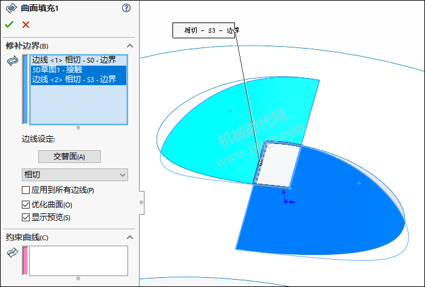425x287 pixels.
Task: Select 边线<2> 相切 - S3 - 边界 entry
Action: (x=78, y=80)
